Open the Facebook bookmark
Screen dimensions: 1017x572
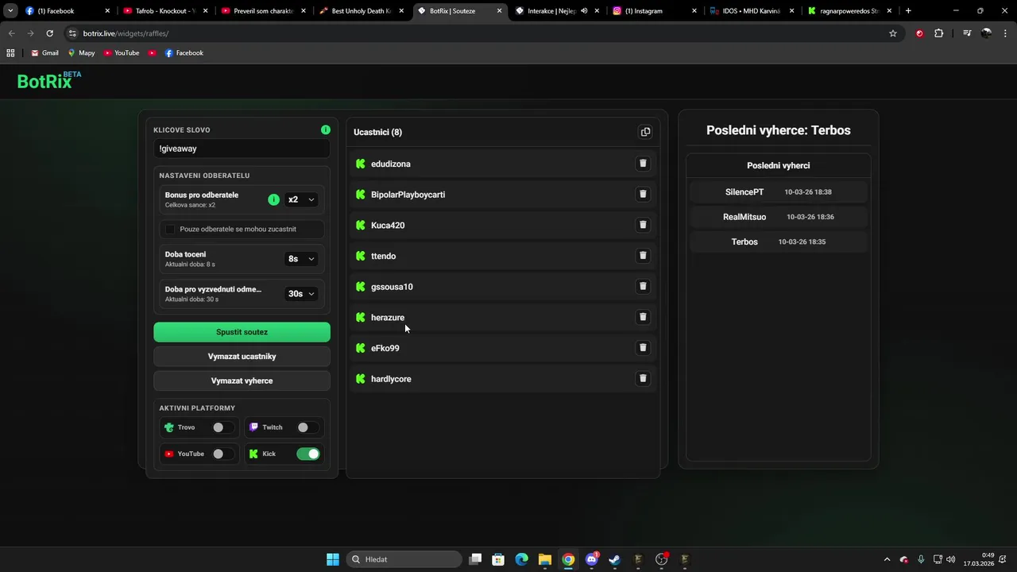tap(184, 53)
